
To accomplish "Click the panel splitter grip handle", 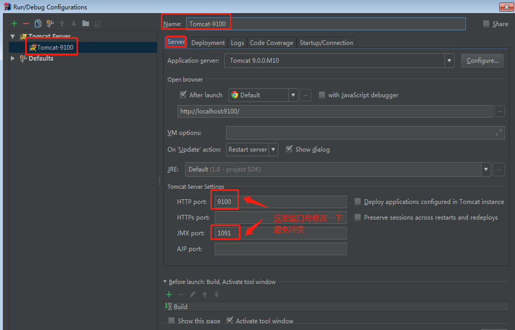I will pyautogui.click(x=159, y=181).
